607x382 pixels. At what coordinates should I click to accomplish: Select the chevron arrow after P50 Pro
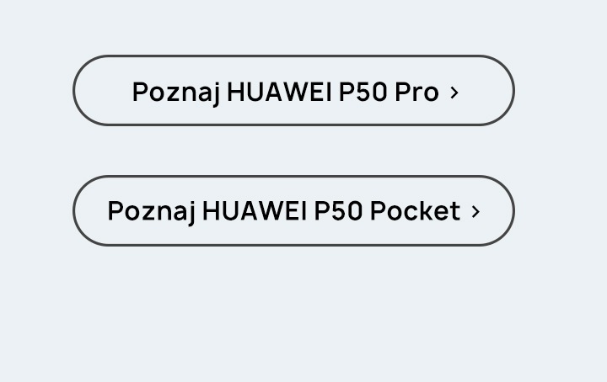coord(454,93)
